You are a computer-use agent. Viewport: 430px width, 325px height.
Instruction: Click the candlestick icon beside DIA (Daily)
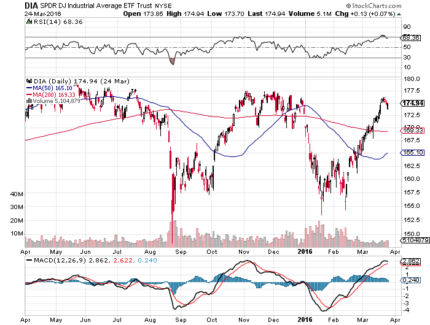tap(29, 81)
